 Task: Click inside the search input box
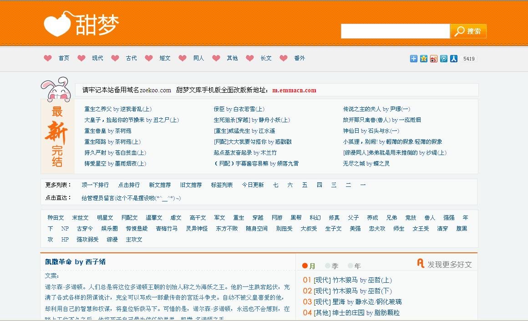coord(395,31)
